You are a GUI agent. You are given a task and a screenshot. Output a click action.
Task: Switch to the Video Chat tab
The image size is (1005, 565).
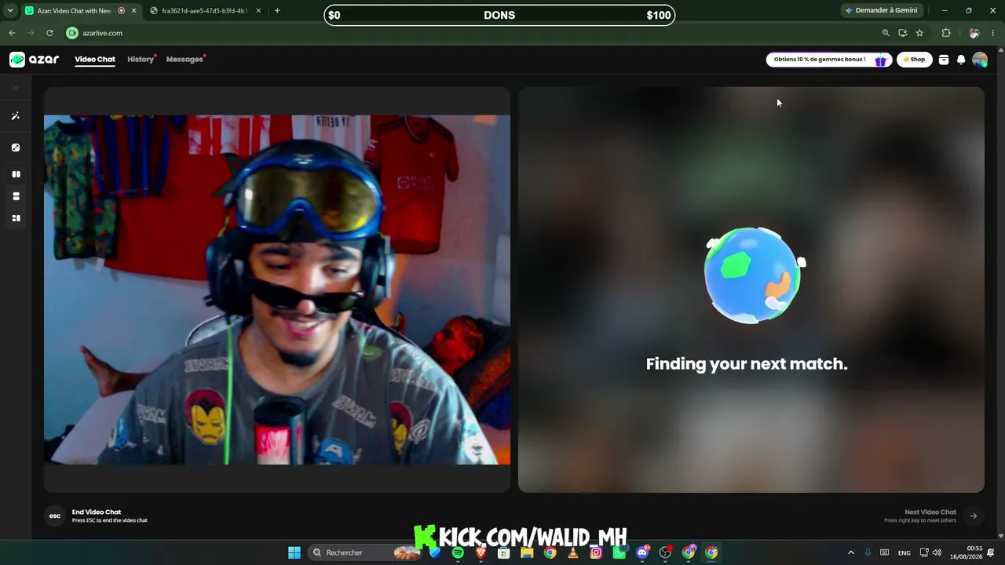pyautogui.click(x=95, y=60)
